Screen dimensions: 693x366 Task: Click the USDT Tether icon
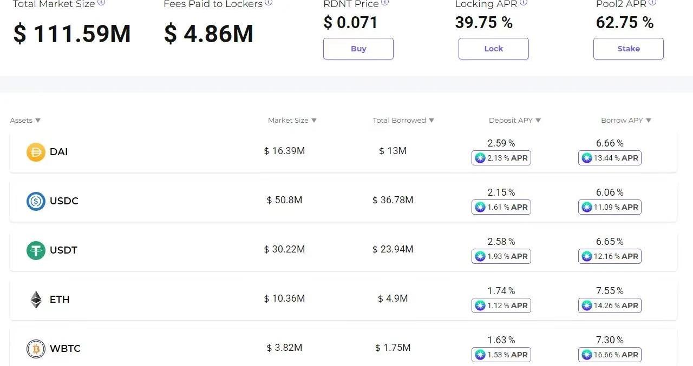tap(36, 250)
